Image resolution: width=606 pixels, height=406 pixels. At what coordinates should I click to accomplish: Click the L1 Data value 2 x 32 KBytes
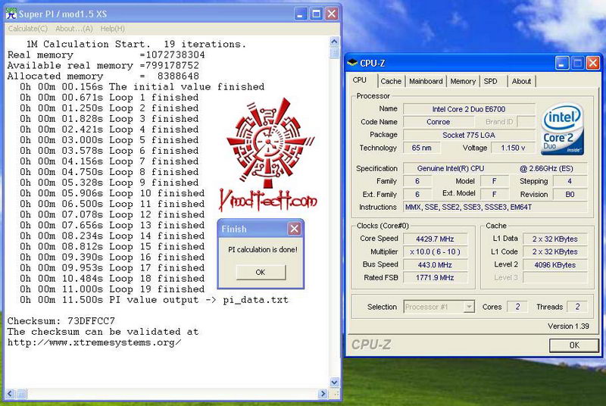coord(555,239)
